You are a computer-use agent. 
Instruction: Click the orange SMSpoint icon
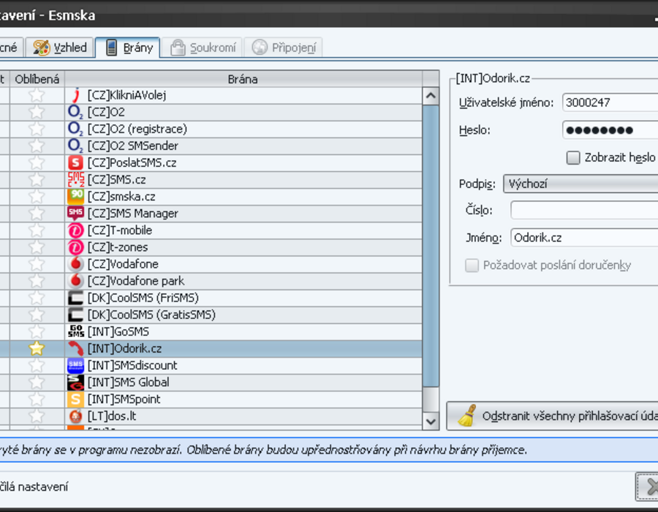(x=75, y=399)
